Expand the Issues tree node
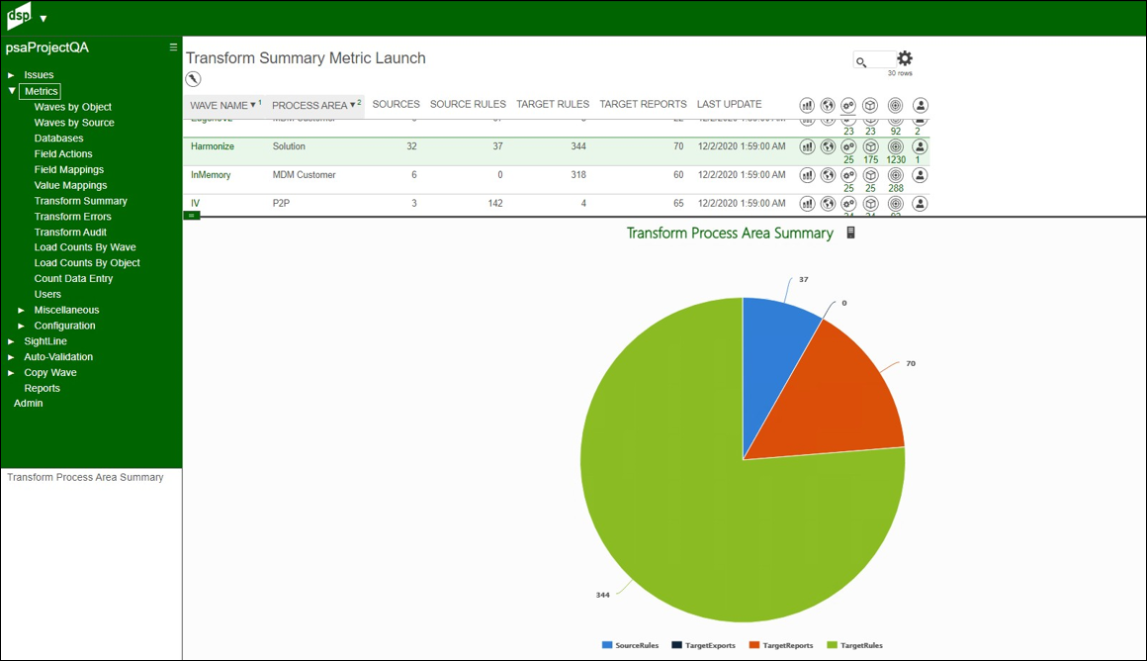 [11, 74]
